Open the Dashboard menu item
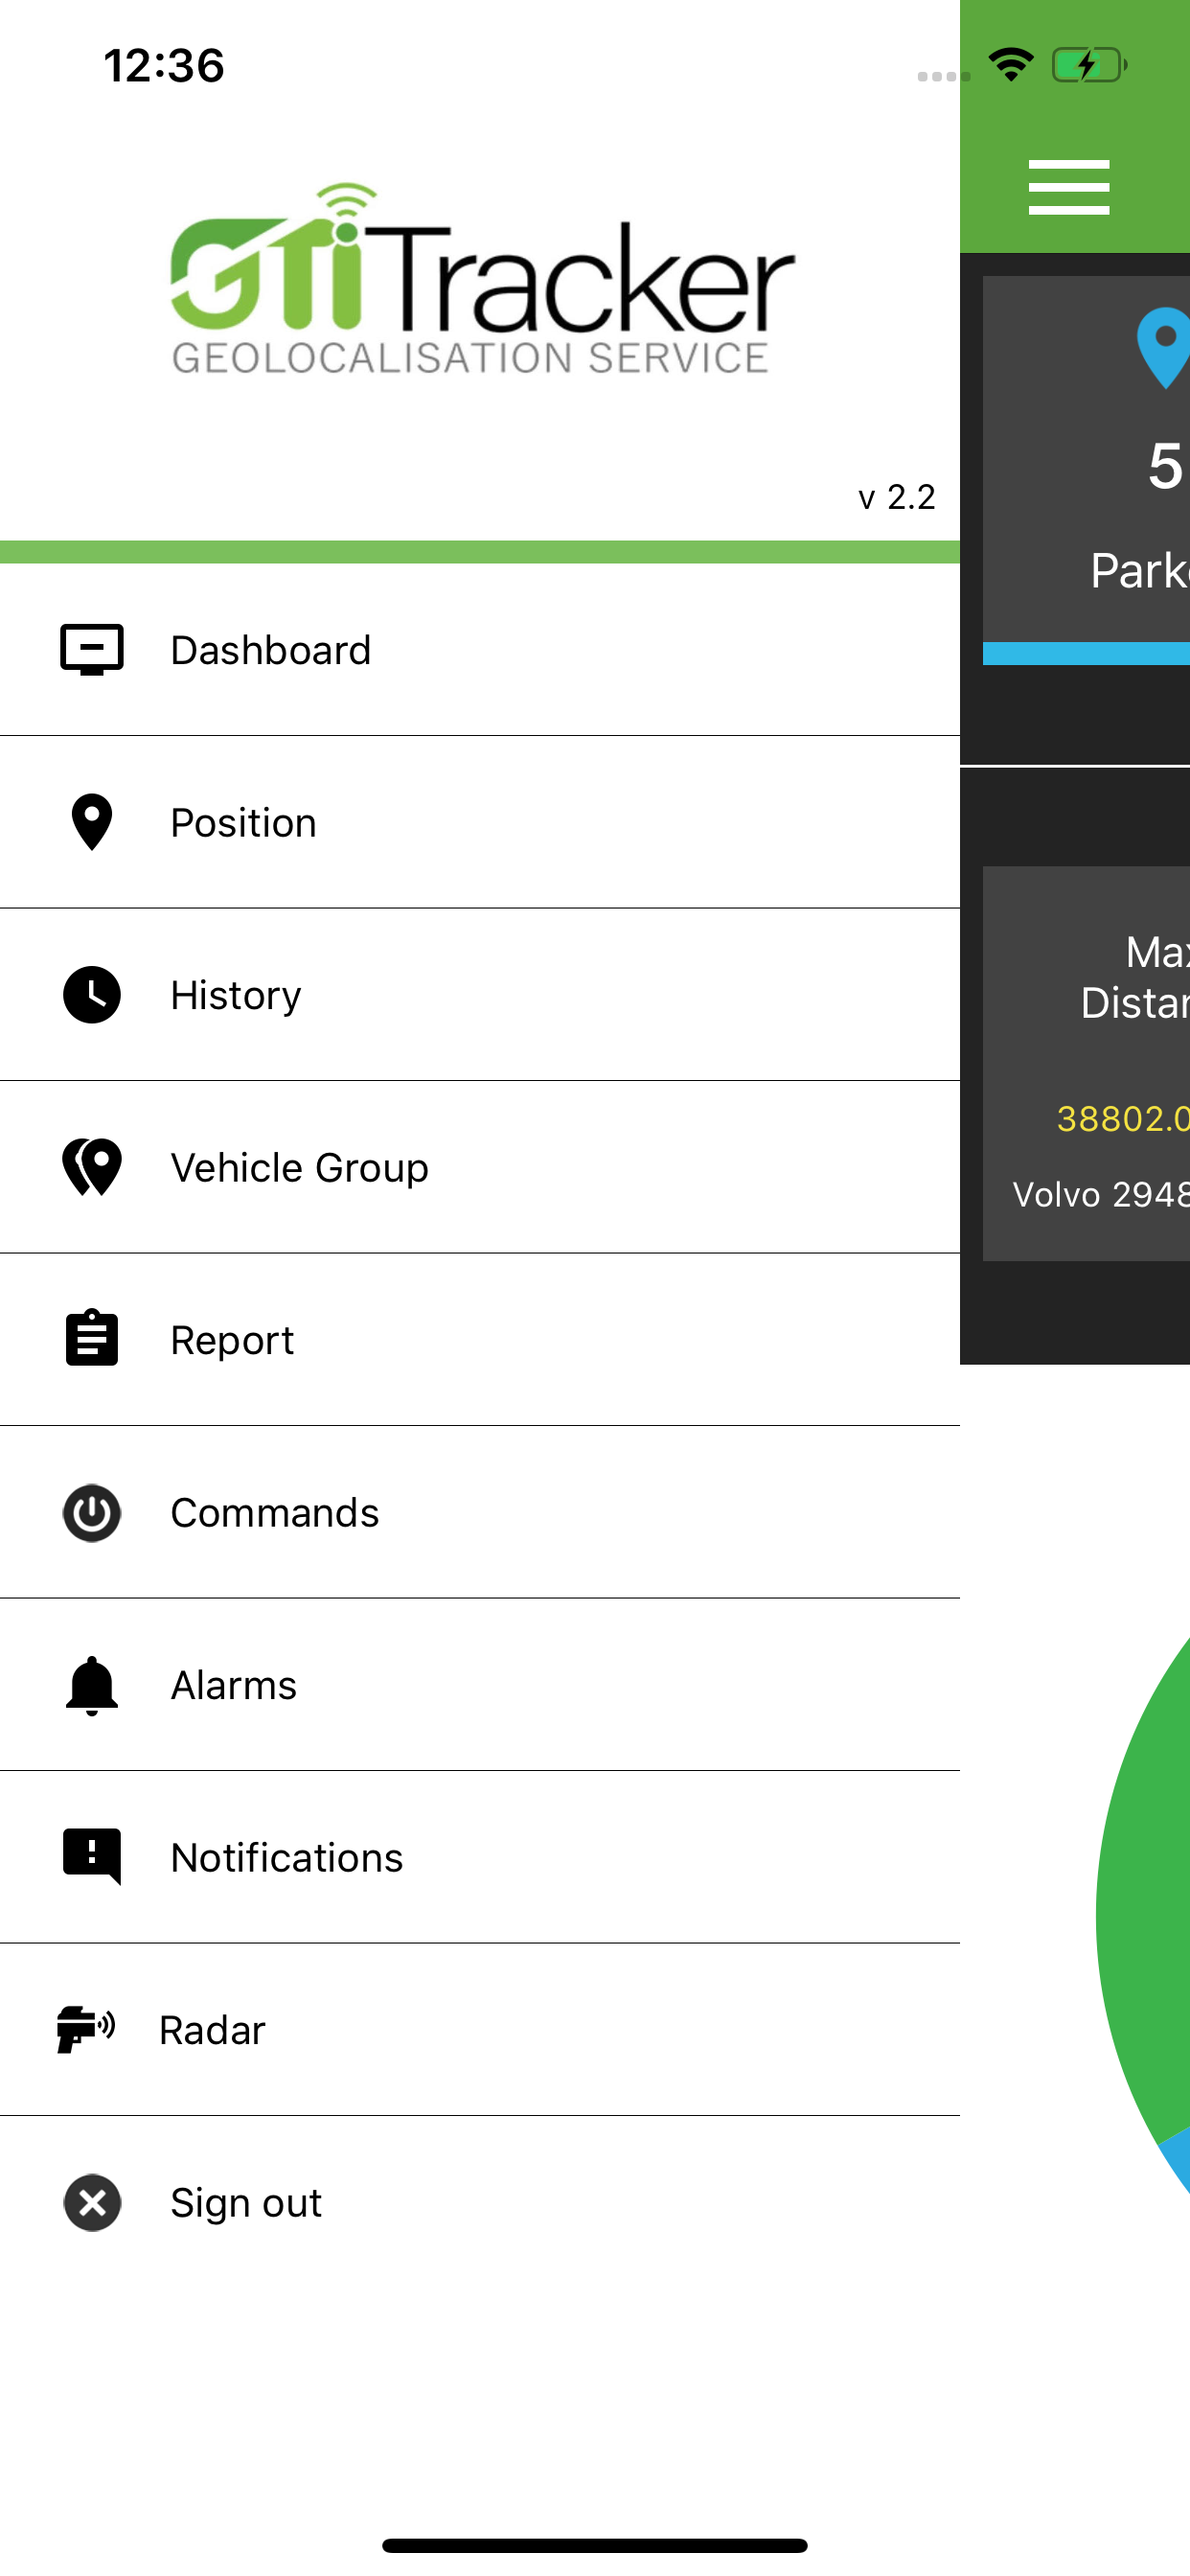This screenshot has width=1190, height=2576. point(480,650)
